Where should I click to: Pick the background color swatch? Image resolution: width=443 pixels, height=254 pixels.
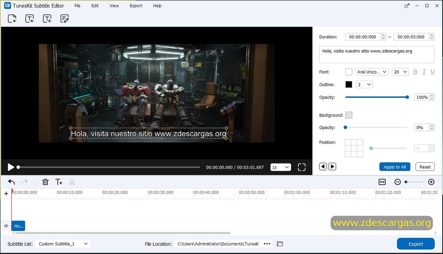click(349, 115)
